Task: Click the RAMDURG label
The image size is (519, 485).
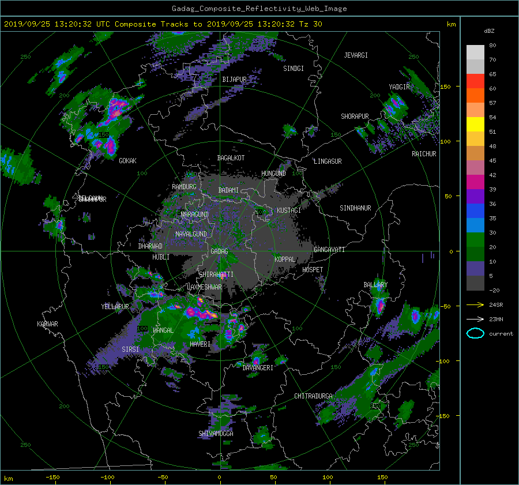Action: click(184, 187)
